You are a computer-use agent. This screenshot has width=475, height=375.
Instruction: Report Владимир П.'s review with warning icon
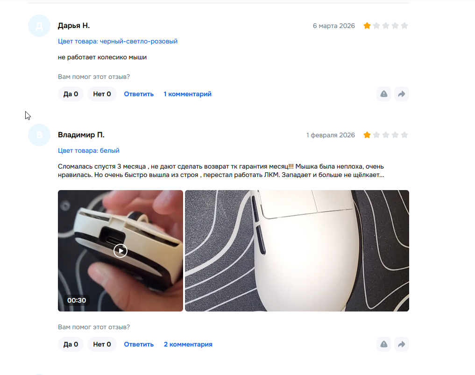tap(383, 344)
